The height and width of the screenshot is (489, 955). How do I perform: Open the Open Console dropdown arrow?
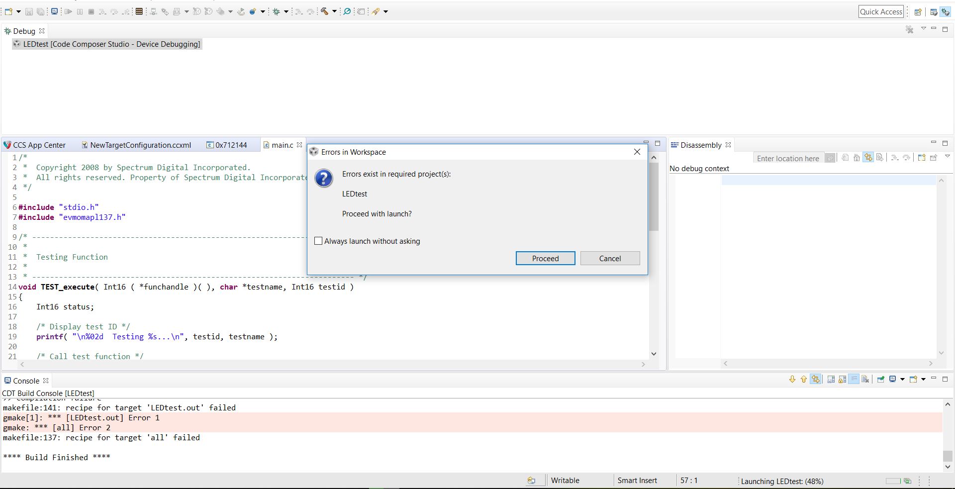[x=924, y=380]
